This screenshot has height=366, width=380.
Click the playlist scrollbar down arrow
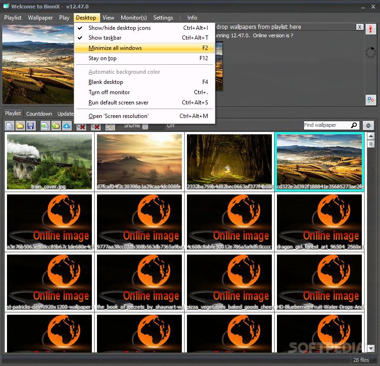click(x=371, y=349)
